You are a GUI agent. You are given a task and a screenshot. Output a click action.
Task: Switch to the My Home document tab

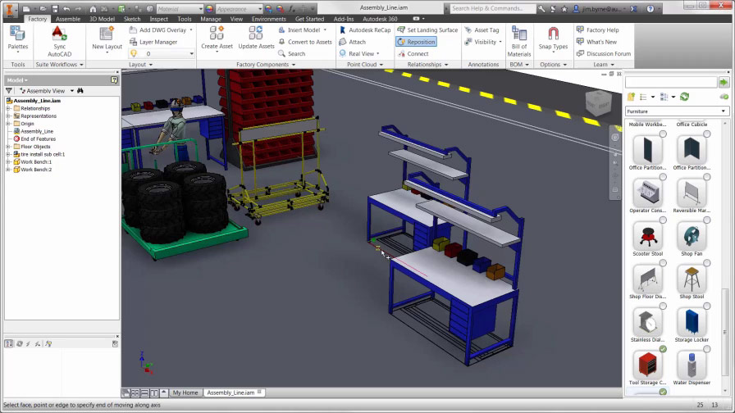[185, 393]
